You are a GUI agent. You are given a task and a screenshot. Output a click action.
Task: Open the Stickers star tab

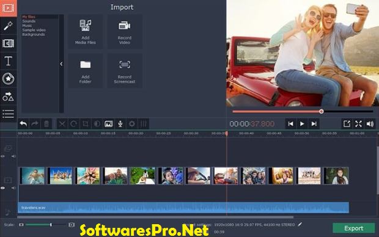click(x=8, y=79)
